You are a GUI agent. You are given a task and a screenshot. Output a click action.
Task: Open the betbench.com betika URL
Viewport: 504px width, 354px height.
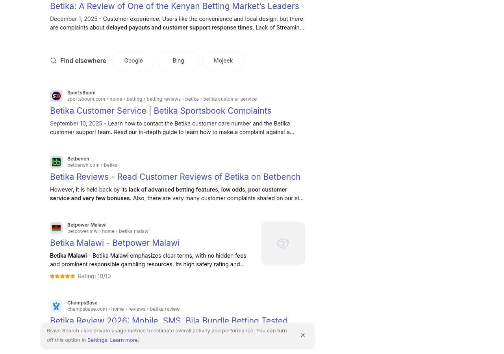point(92,165)
